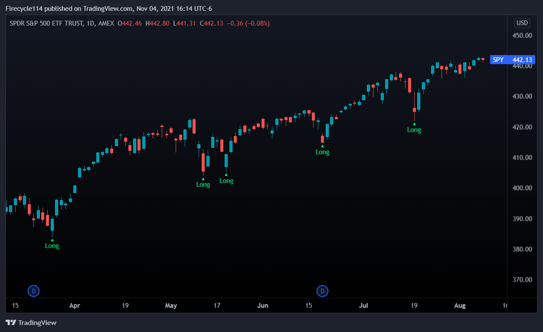Click the 450.00 price axis label
The height and width of the screenshot is (332, 543).
522,36
